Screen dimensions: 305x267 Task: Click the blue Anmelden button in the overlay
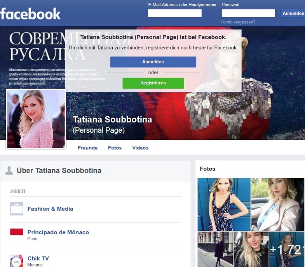point(153,62)
